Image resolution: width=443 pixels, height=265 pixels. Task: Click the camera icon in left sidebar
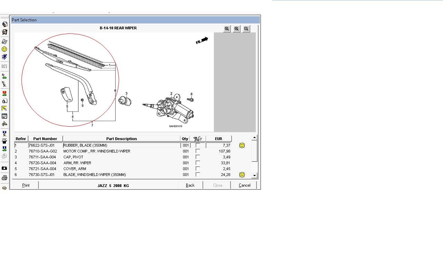pos(4,168)
